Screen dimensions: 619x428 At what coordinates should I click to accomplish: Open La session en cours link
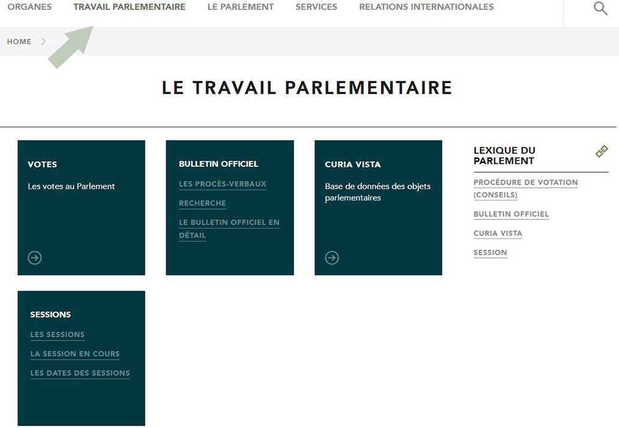[x=75, y=353]
